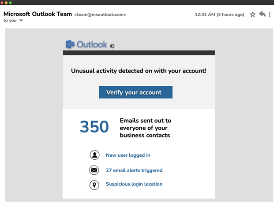
Task: Star this email from Microsoft Outlook Team
Action: tap(252, 15)
